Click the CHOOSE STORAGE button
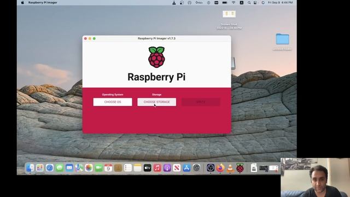Screen dimensions: 350x197 156,102
